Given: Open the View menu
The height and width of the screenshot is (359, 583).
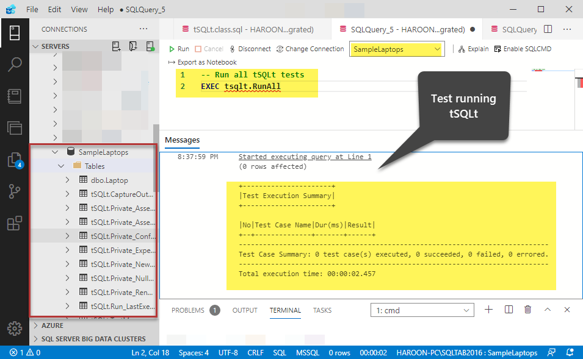Looking at the screenshot, I should (x=79, y=9).
